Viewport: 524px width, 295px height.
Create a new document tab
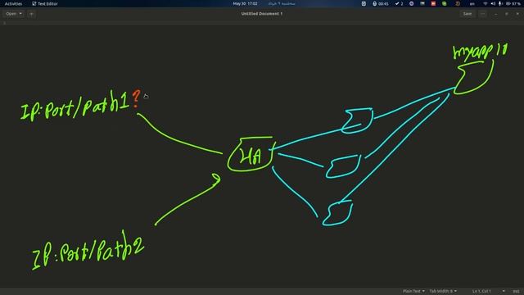(x=31, y=14)
